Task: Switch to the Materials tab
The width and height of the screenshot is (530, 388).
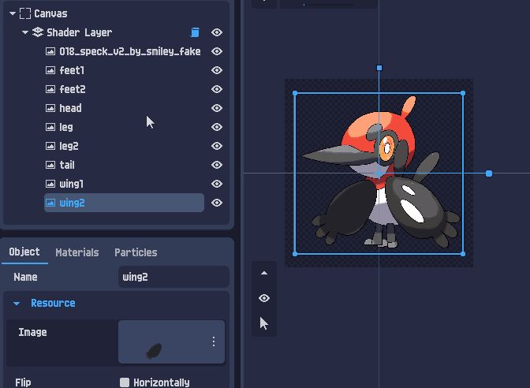Action: (77, 252)
